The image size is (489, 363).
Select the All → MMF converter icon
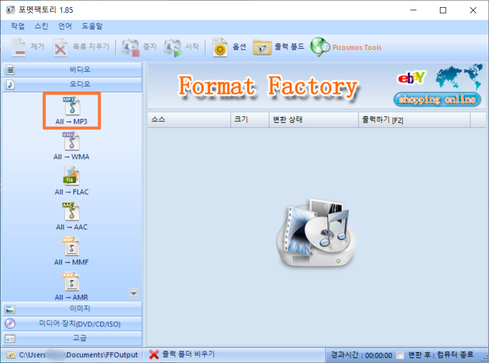point(72,246)
